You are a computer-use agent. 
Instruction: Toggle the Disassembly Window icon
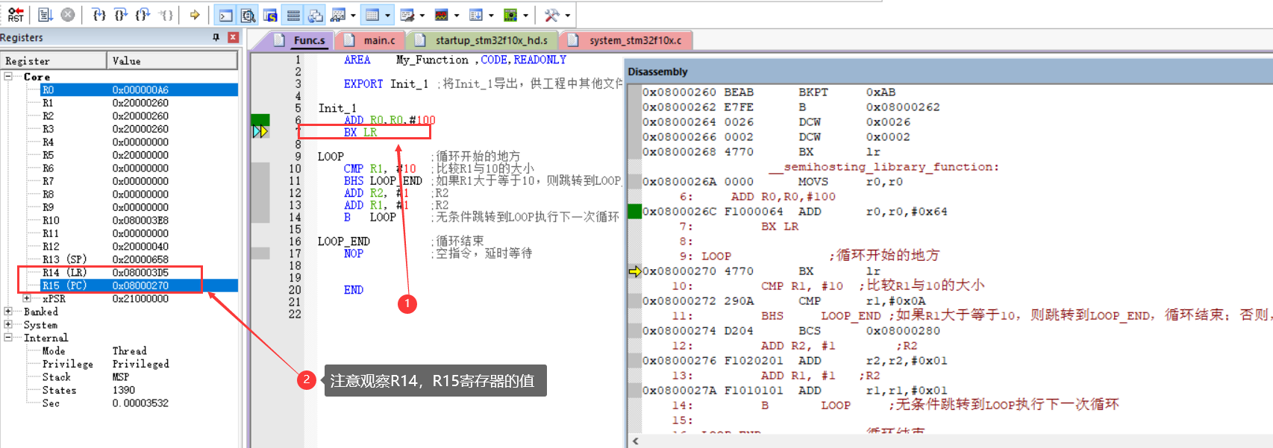tap(248, 15)
